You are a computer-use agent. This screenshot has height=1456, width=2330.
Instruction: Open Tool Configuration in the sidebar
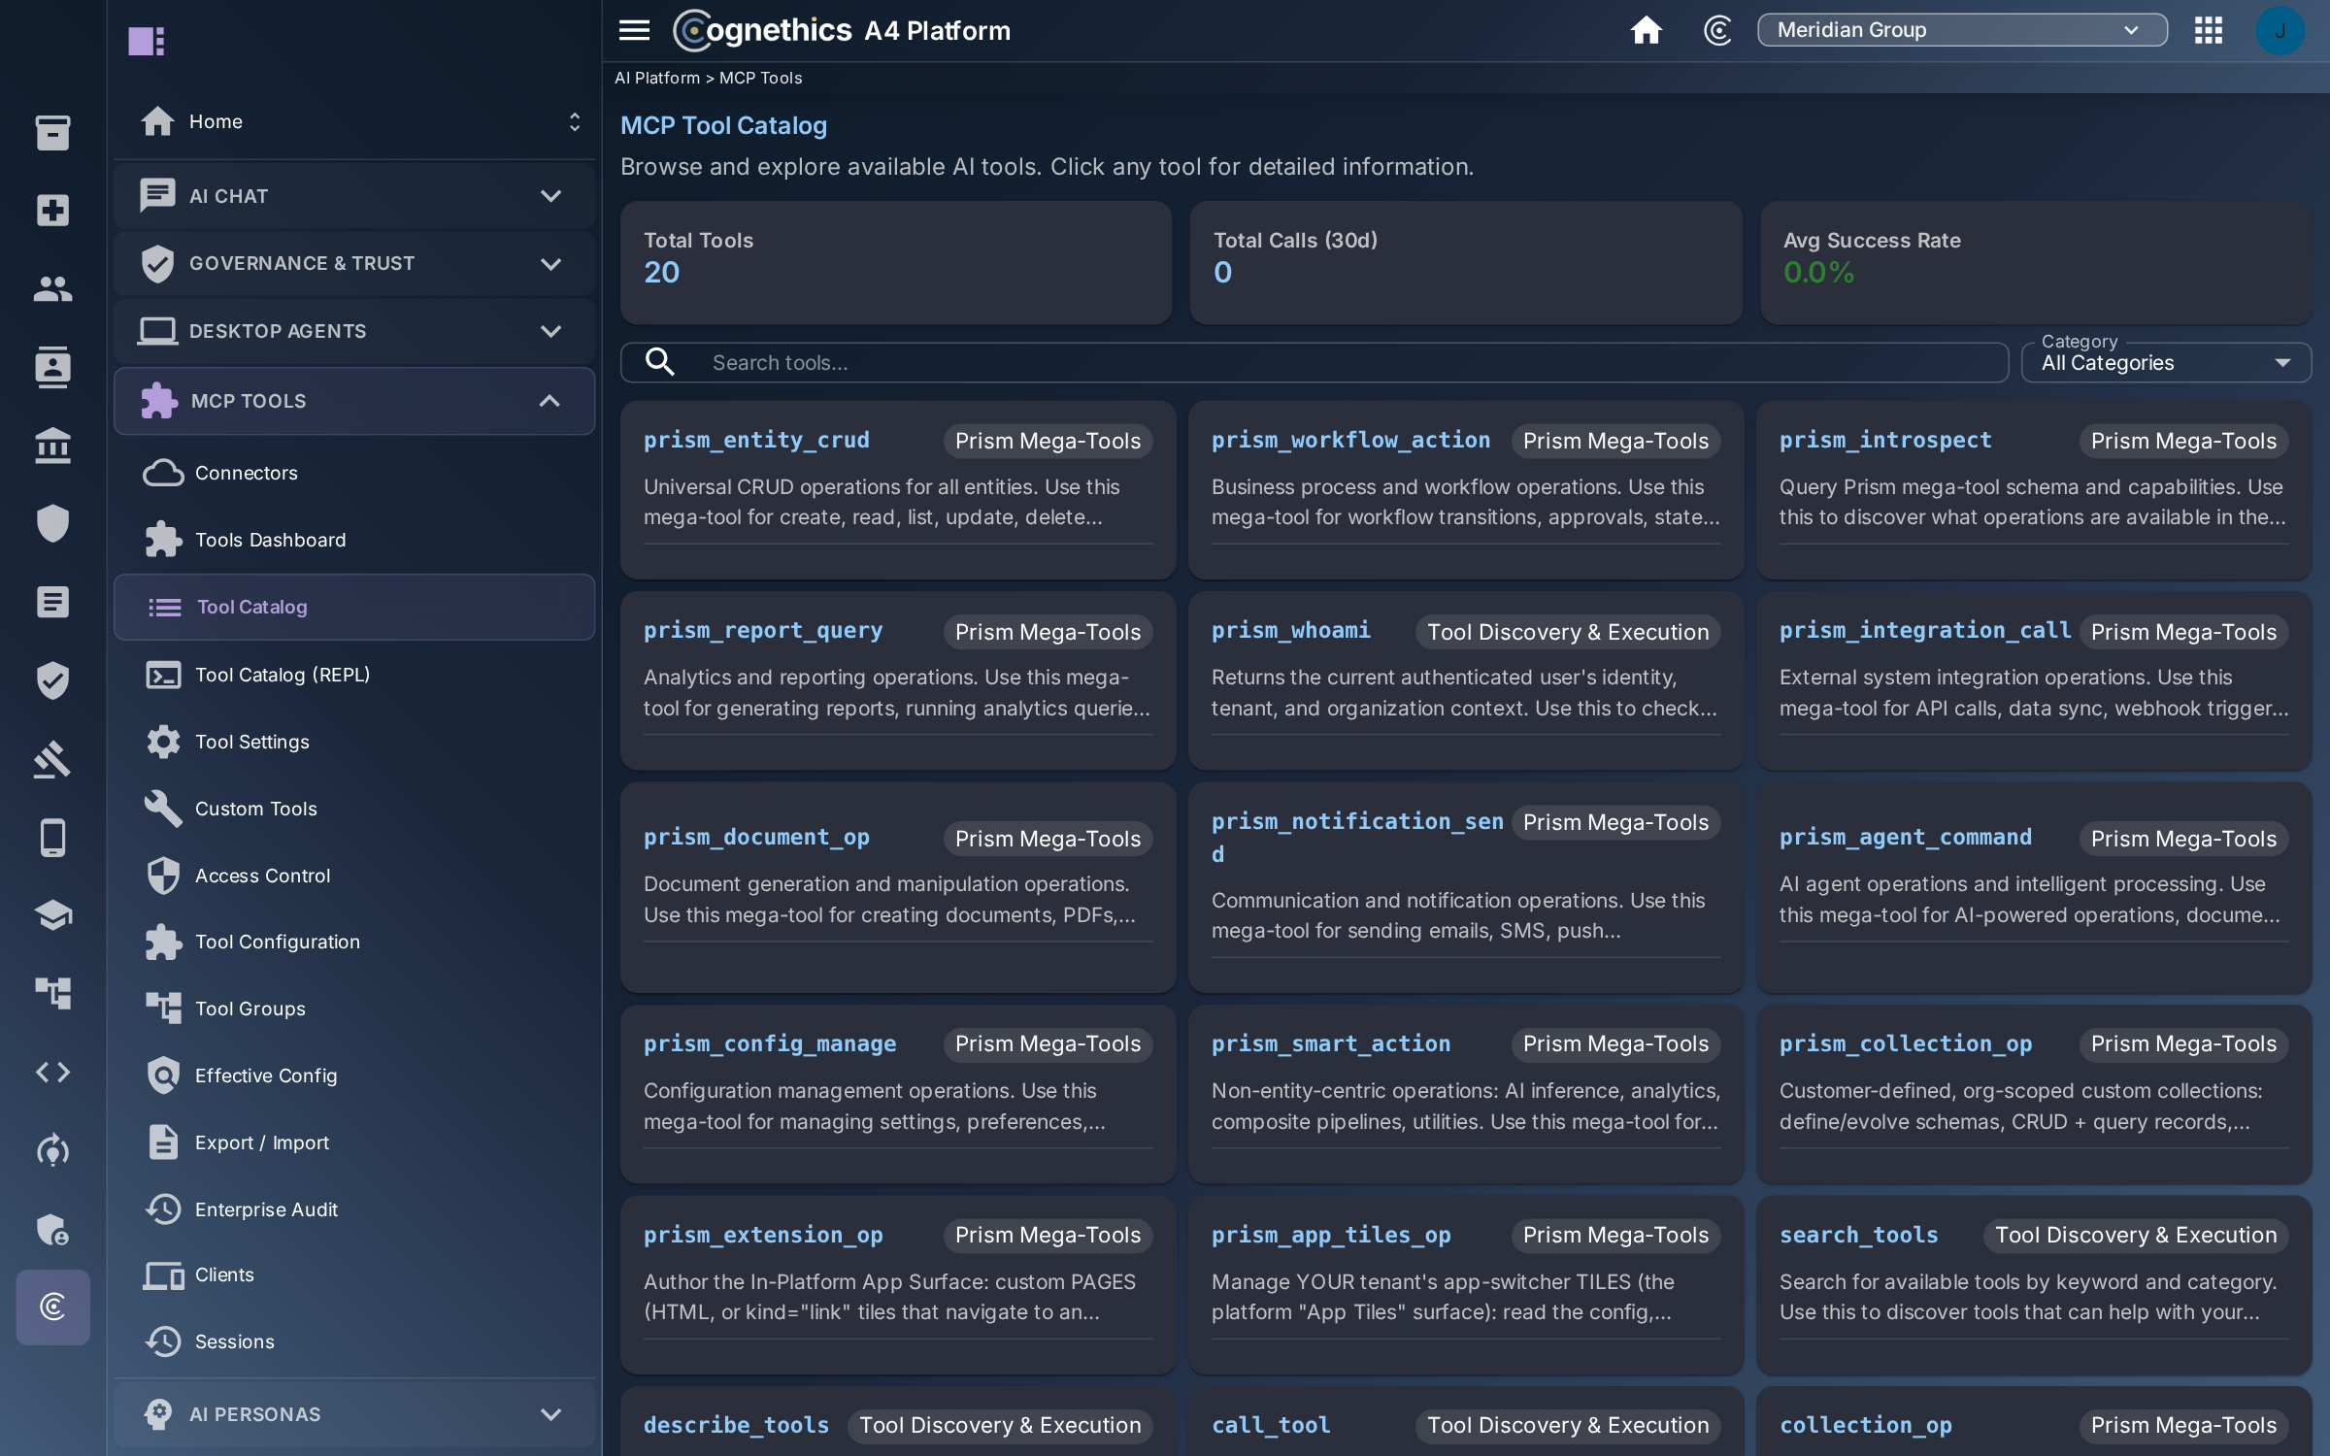point(354,942)
